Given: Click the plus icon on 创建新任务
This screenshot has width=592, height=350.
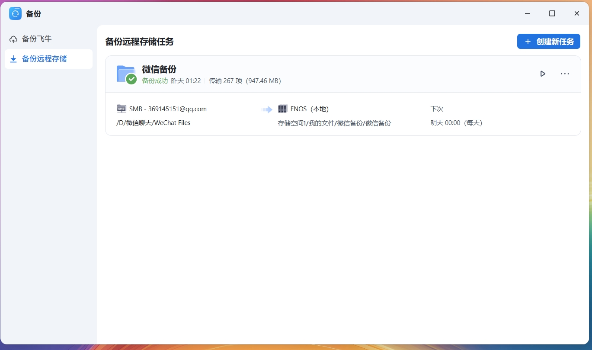Looking at the screenshot, I should pyautogui.click(x=528, y=42).
